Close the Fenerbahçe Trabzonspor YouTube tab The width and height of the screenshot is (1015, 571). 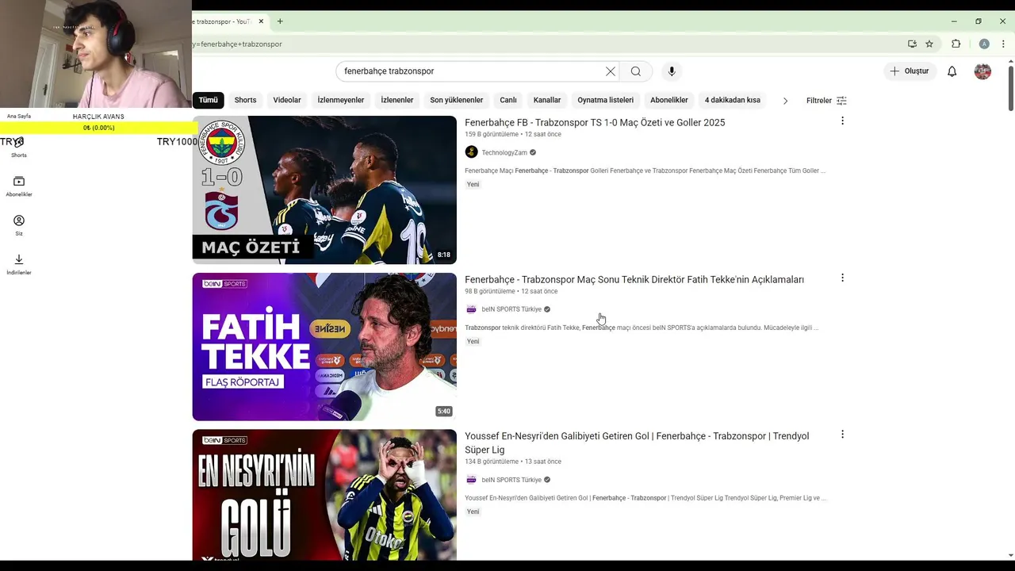pos(261,21)
